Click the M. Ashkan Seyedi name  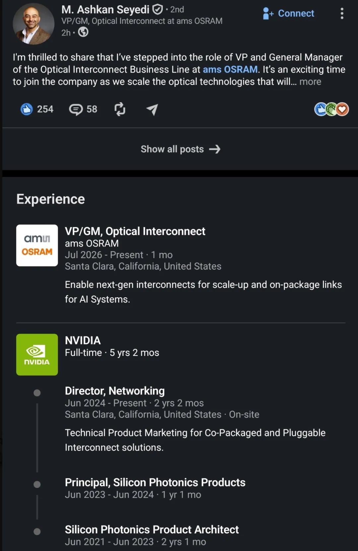click(x=105, y=10)
